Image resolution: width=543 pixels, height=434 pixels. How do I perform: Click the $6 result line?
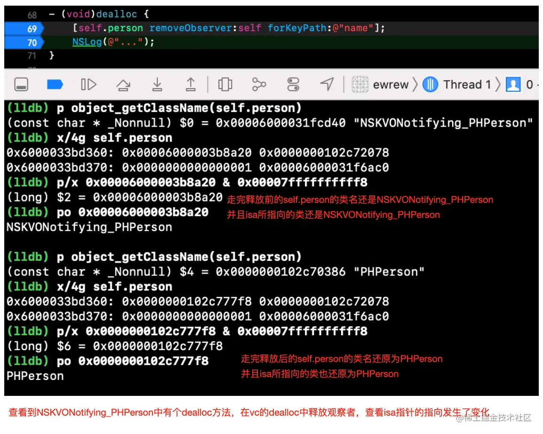click(115, 346)
